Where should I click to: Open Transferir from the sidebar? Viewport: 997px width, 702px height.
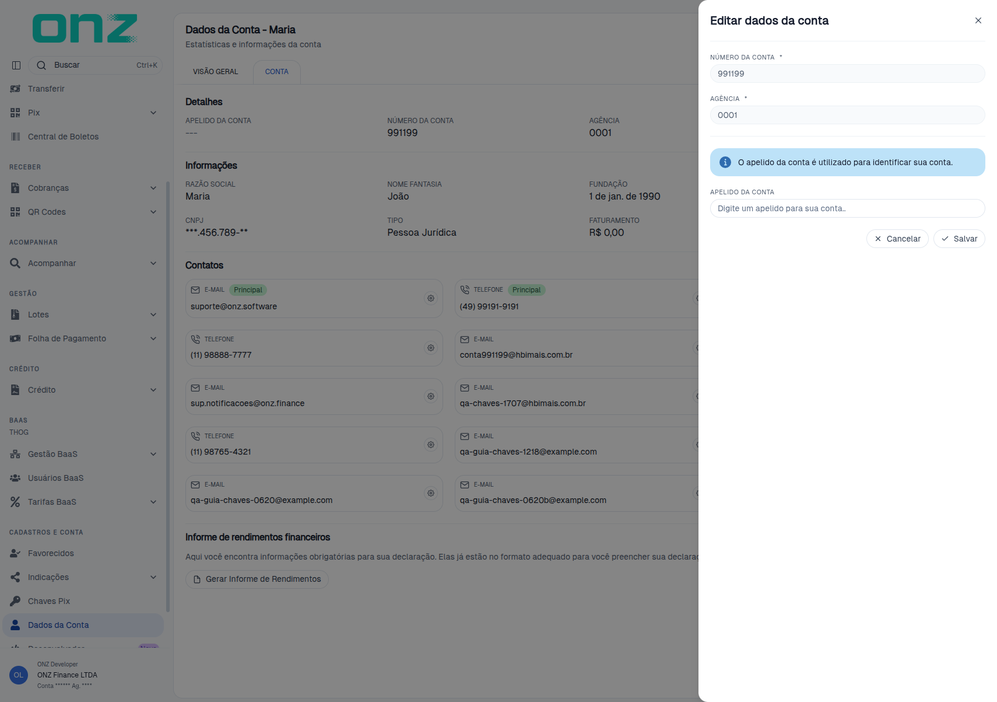click(x=46, y=89)
